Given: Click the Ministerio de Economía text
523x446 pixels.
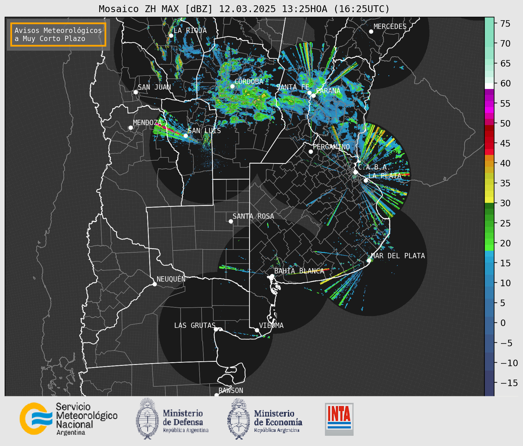Looking at the screenshot, I should click(x=278, y=421).
